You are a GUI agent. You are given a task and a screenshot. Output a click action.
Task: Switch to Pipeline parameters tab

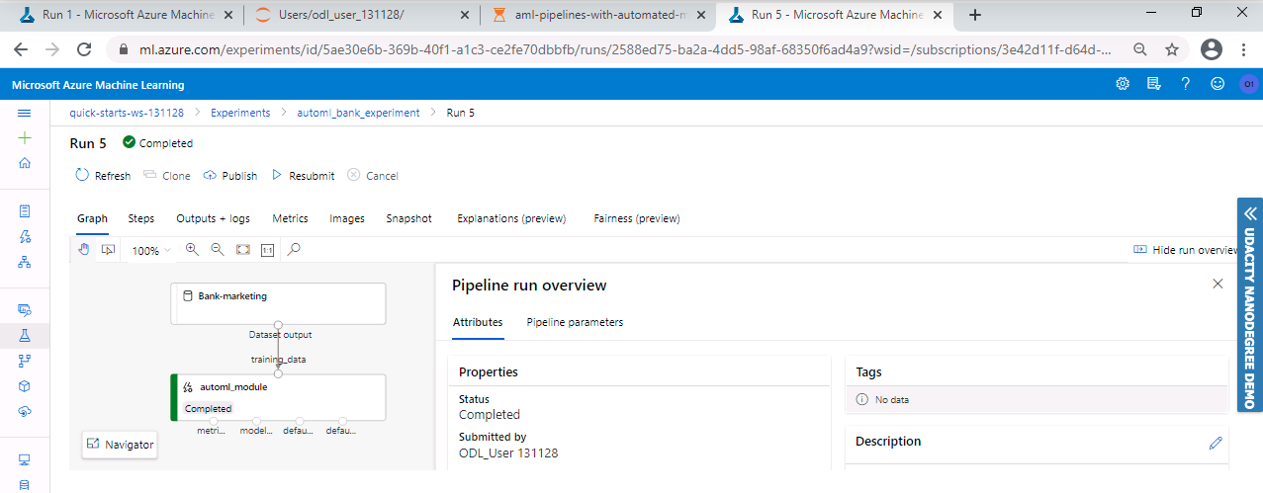(x=575, y=322)
